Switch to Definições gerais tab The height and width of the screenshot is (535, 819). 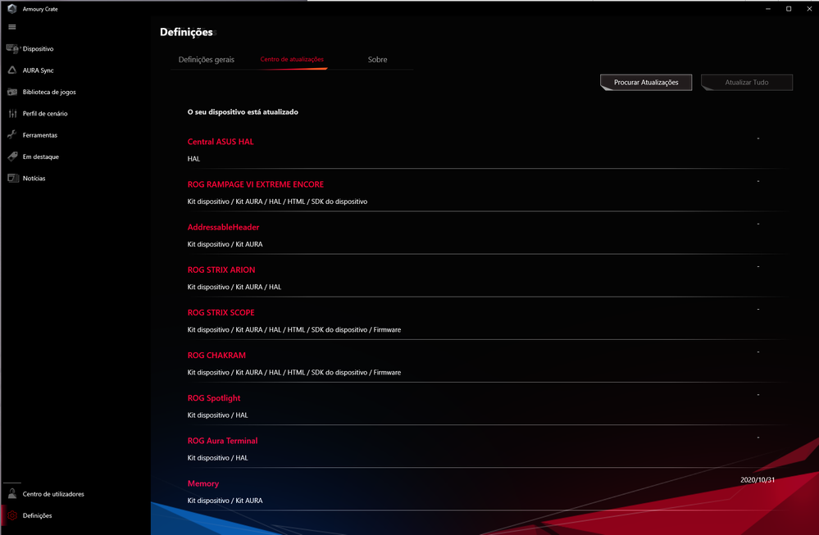pyautogui.click(x=207, y=60)
